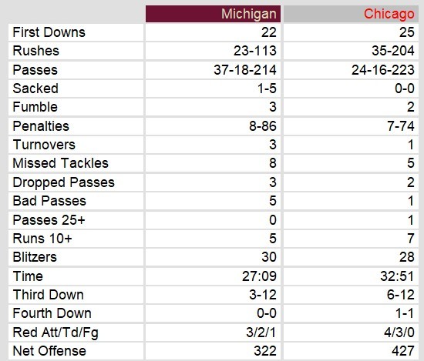
Task: Select the Red Att/Td/Fg label
Action: pos(56,333)
